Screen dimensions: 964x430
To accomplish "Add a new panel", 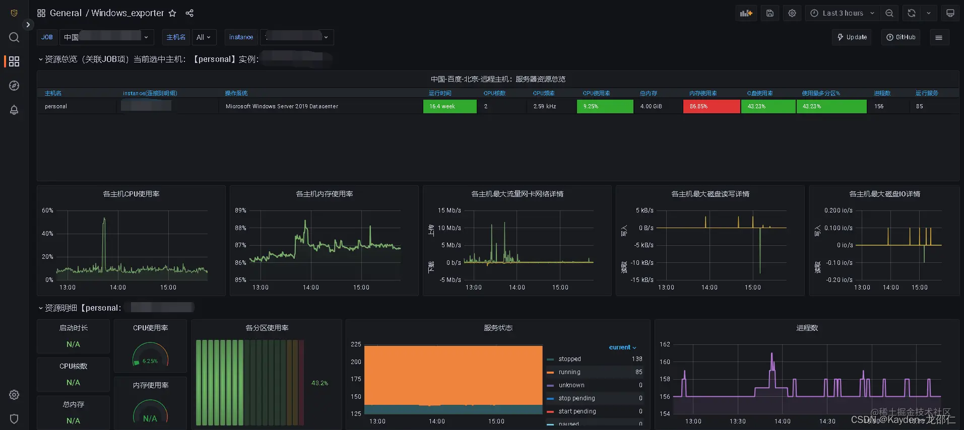I will [x=746, y=13].
